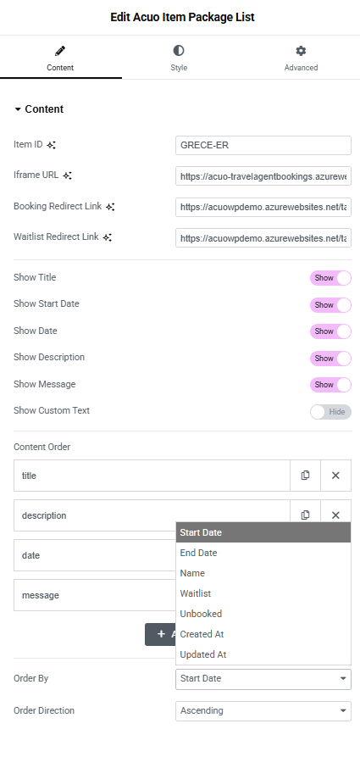Duplicate the title content order item
Viewport: 360px width, 768px height.
tap(305, 476)
